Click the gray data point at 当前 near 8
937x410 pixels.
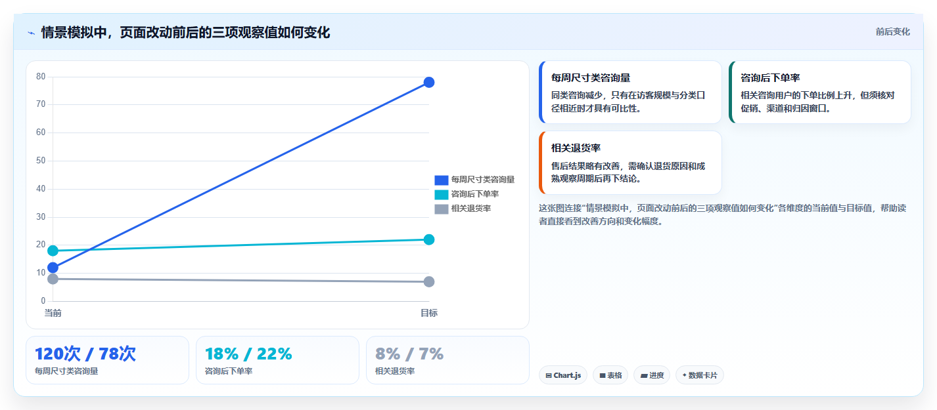coord(53,279)
